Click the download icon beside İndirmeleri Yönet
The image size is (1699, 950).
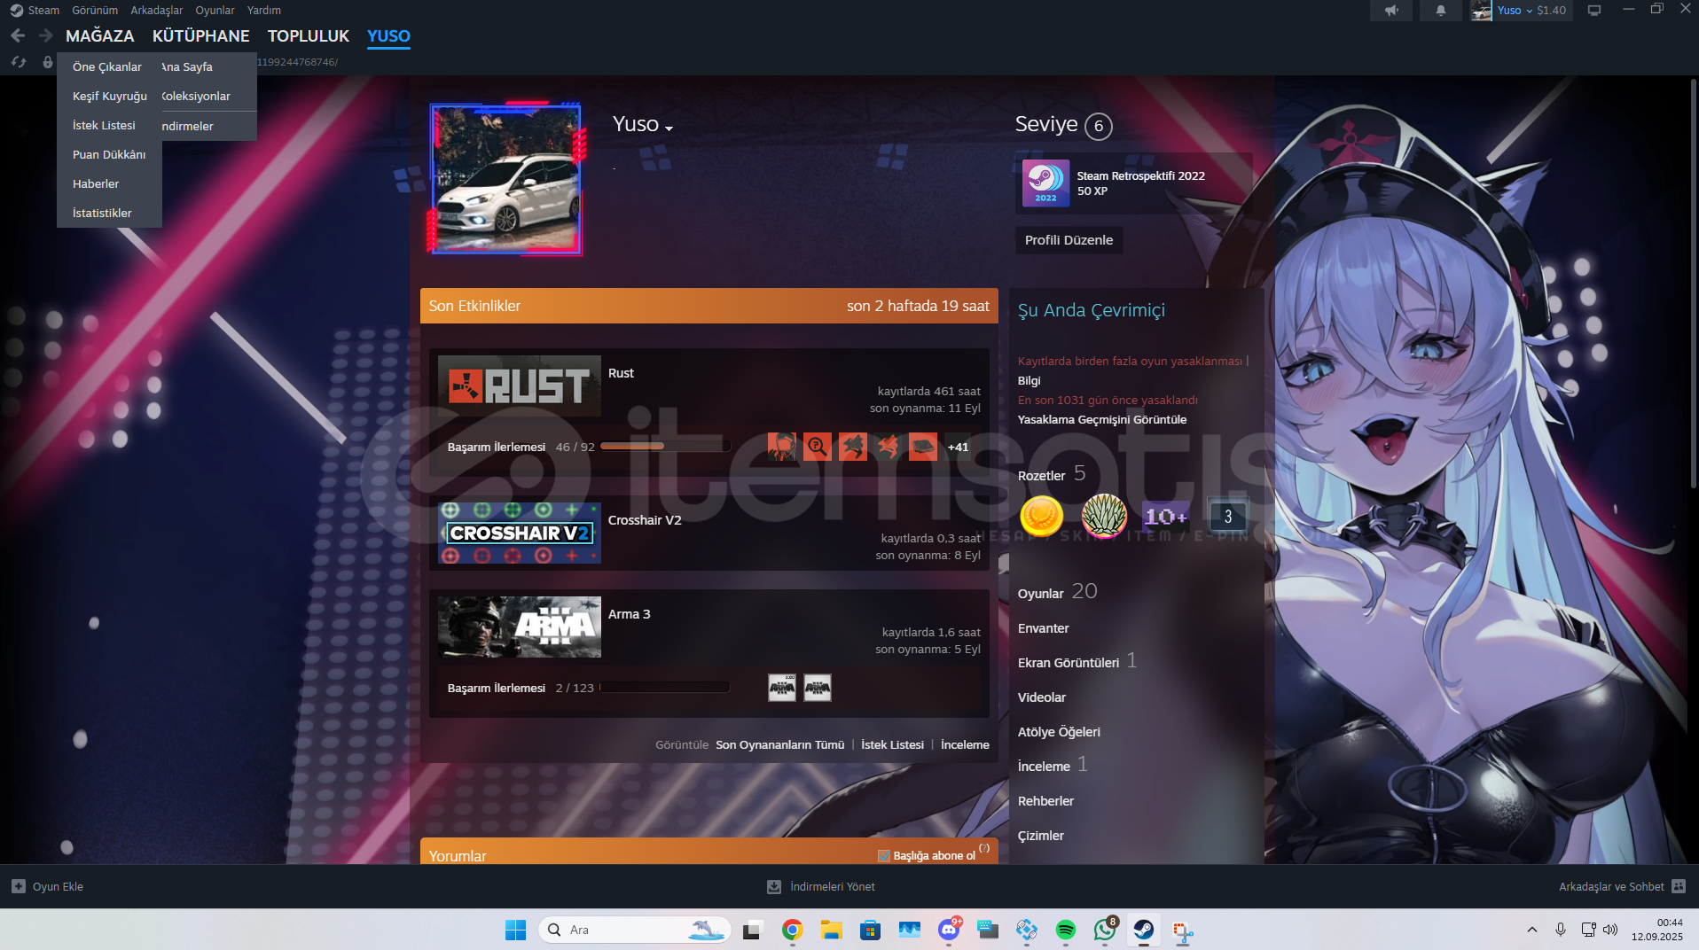[774, 886]
